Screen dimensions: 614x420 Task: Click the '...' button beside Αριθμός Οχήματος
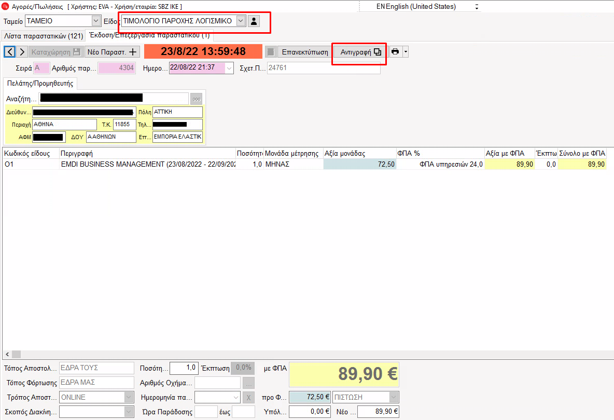pyautogui.click(x=248, y=383)
